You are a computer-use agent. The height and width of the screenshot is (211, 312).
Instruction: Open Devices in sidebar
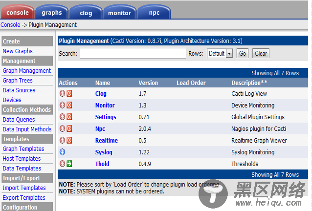pyautogui.click(x=12, y=100)
